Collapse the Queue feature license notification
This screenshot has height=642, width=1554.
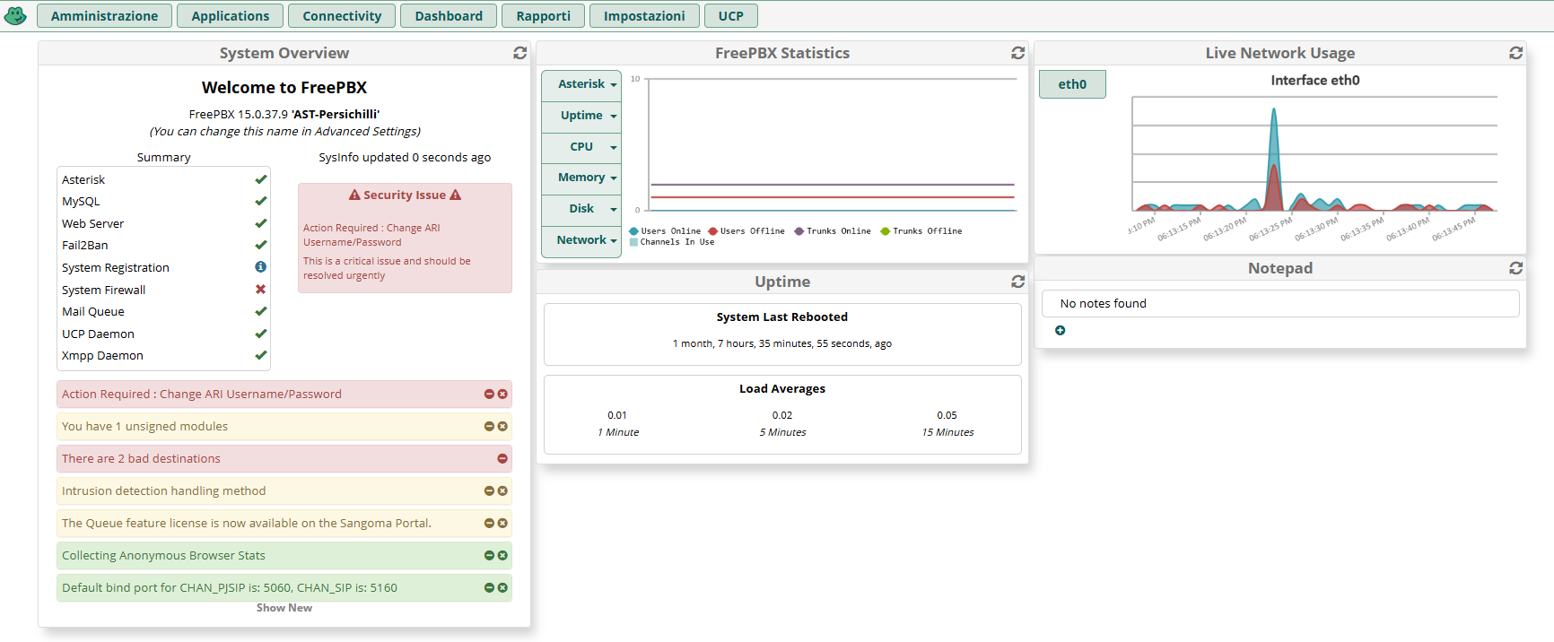pos(489,523)
